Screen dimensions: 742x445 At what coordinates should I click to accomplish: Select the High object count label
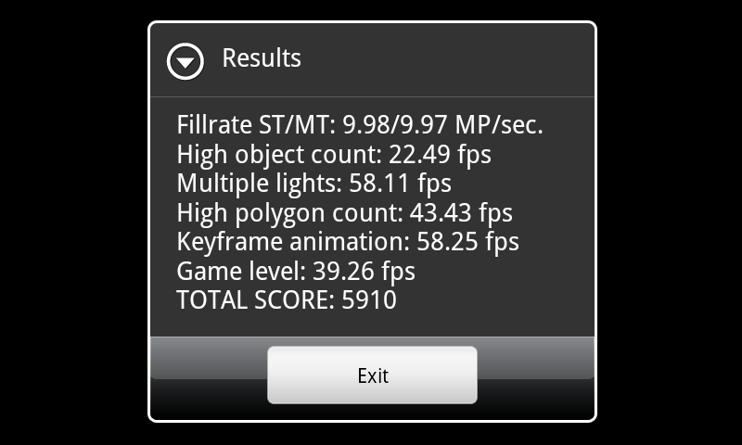click(x=279, y=155)
